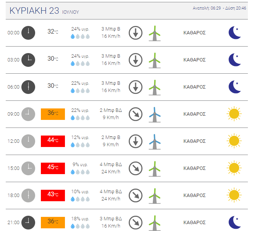Click the humidity droplets at 00:00
Viewport: 254px width, 231px height.
[x=80, y=37]
